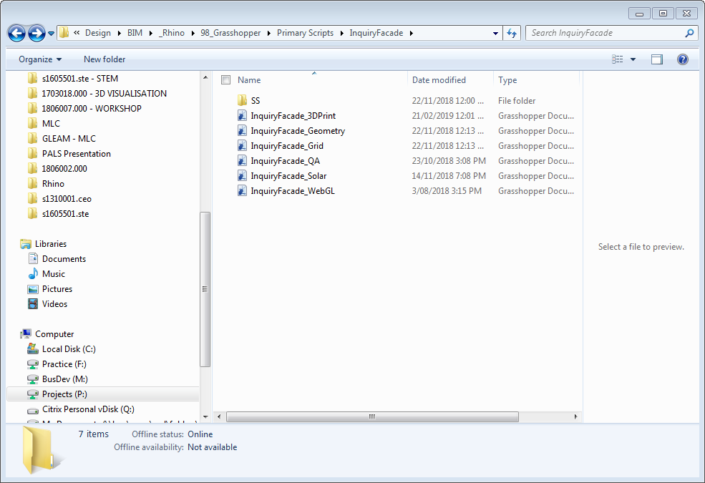Select Libraries in navigation pane
The width and height of the screenshot is (705, 483).
[x=50, y=244]
